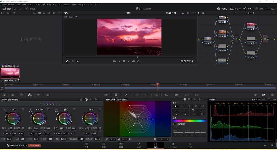The image size is (277, 150).
Task: Reset the Shadow wheel
Action: point(48,109)
